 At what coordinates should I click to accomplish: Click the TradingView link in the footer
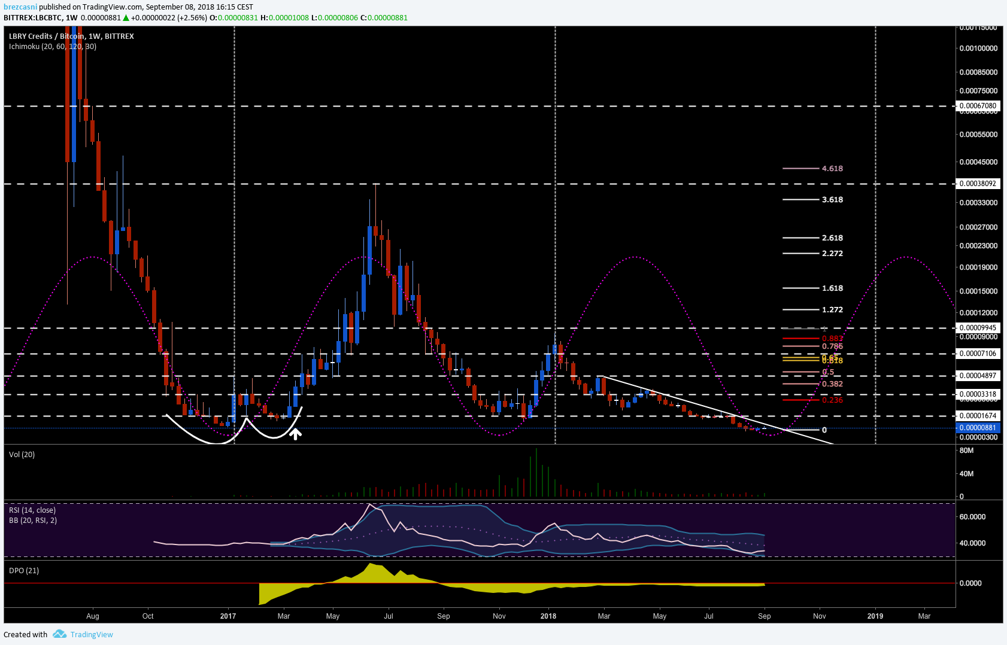click(x=92, y=635)
